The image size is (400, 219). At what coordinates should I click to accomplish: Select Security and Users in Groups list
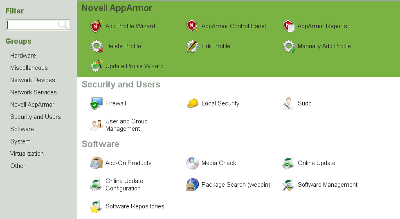click(36, 117)
